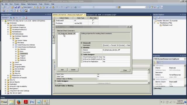Viewport: 187px width, 105px height.
Task: Click the Cut scissors toolbar icon
Action: pos(47,7)
